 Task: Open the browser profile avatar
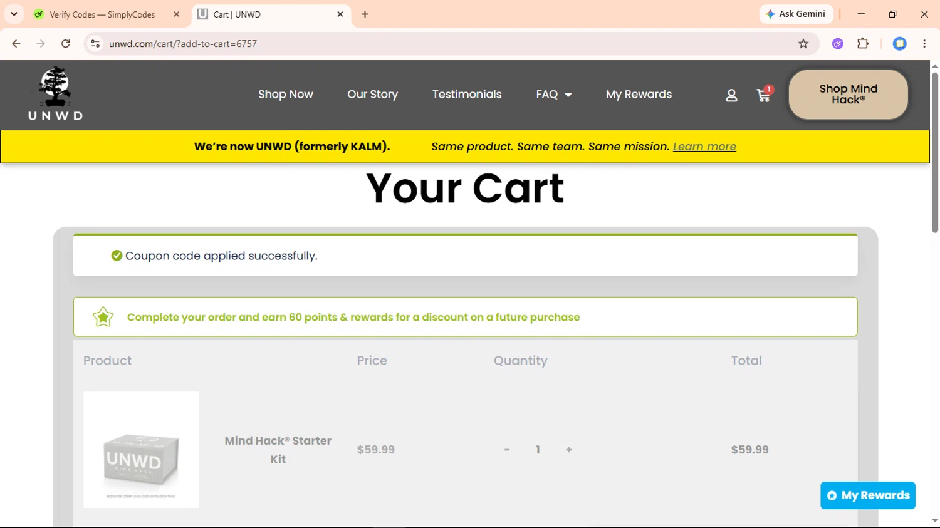900,44
